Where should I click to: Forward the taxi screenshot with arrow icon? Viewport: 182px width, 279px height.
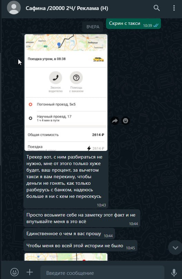(115, 121)
